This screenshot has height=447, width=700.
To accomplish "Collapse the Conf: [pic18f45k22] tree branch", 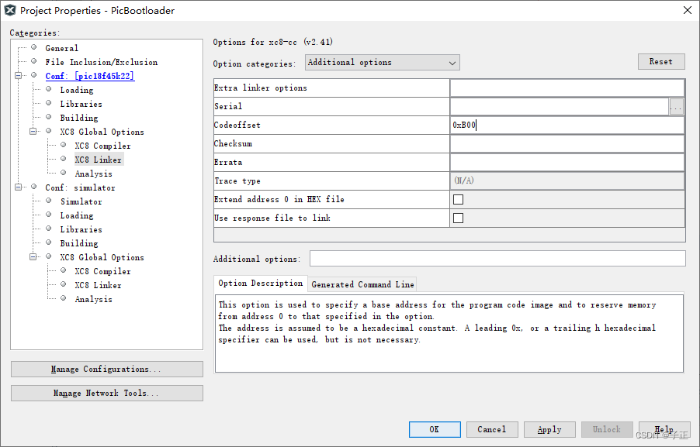I will pos(19,76).
